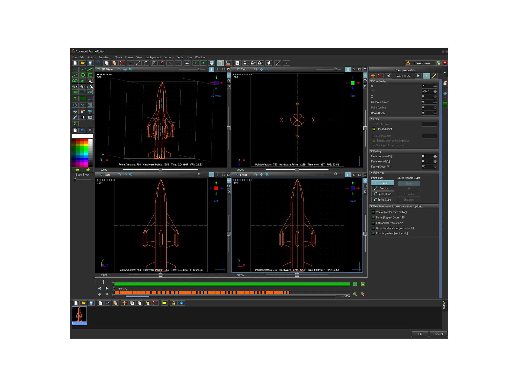Open the 3D View dropdown arrow
The width and height of the screenshot is (518, 388).
[99, 69]
